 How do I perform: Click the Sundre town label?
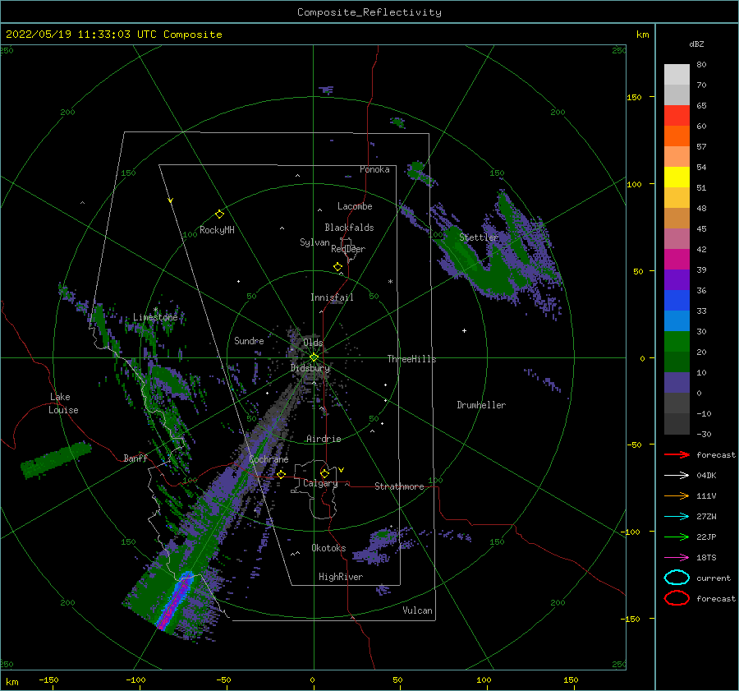(250, 340)
